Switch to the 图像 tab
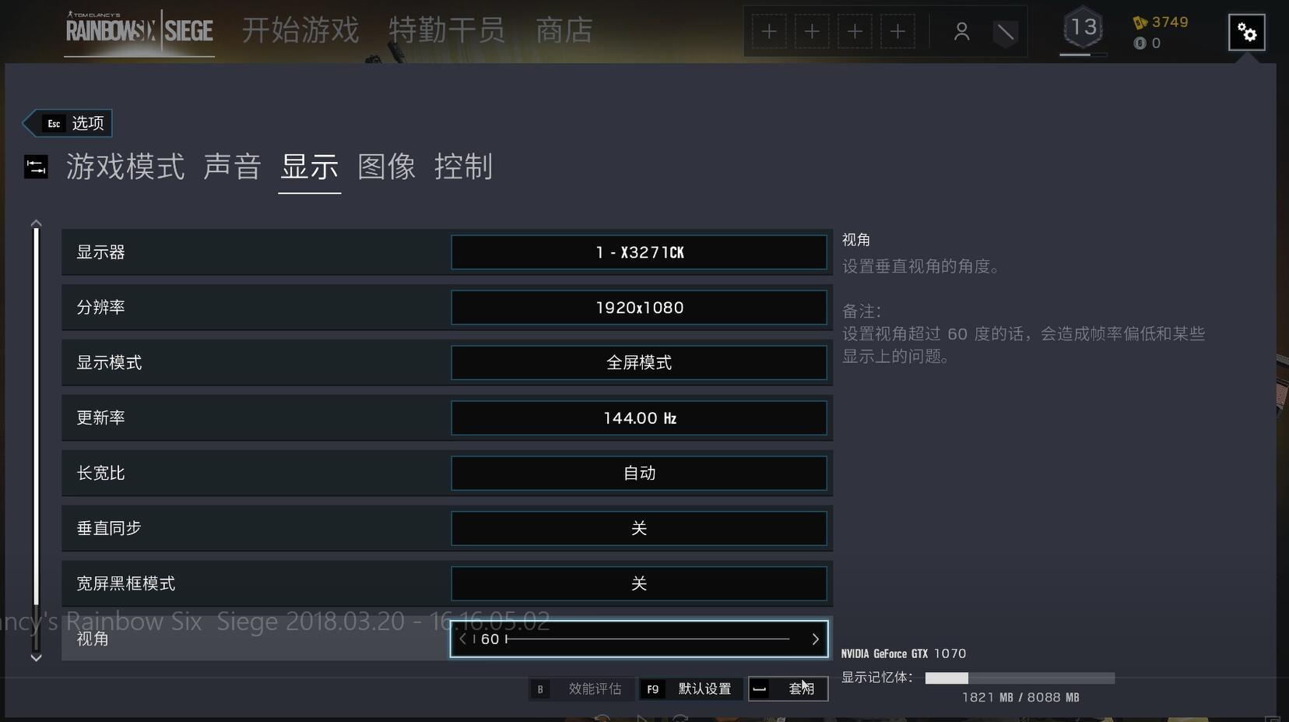The width and height of the screenshot is (1289, 722). click(x=387, y=167)
